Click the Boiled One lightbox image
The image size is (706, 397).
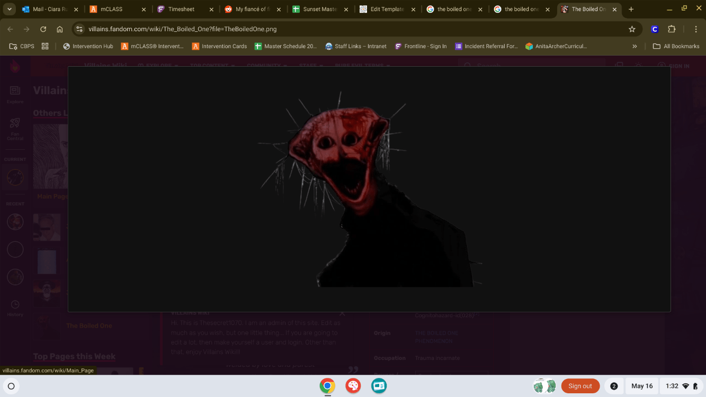(x=369, y=189)
